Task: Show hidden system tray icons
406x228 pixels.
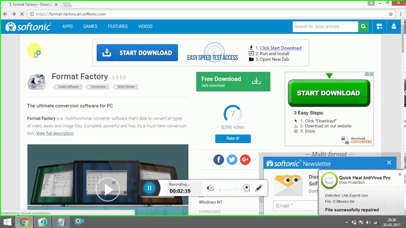Action: click(347, 223)
